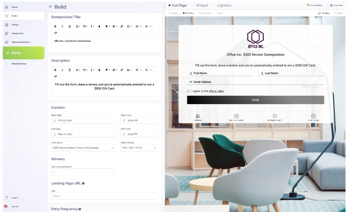Click the Enter button in preview
This screenshot has height=212, width=348.
[256, 100]
